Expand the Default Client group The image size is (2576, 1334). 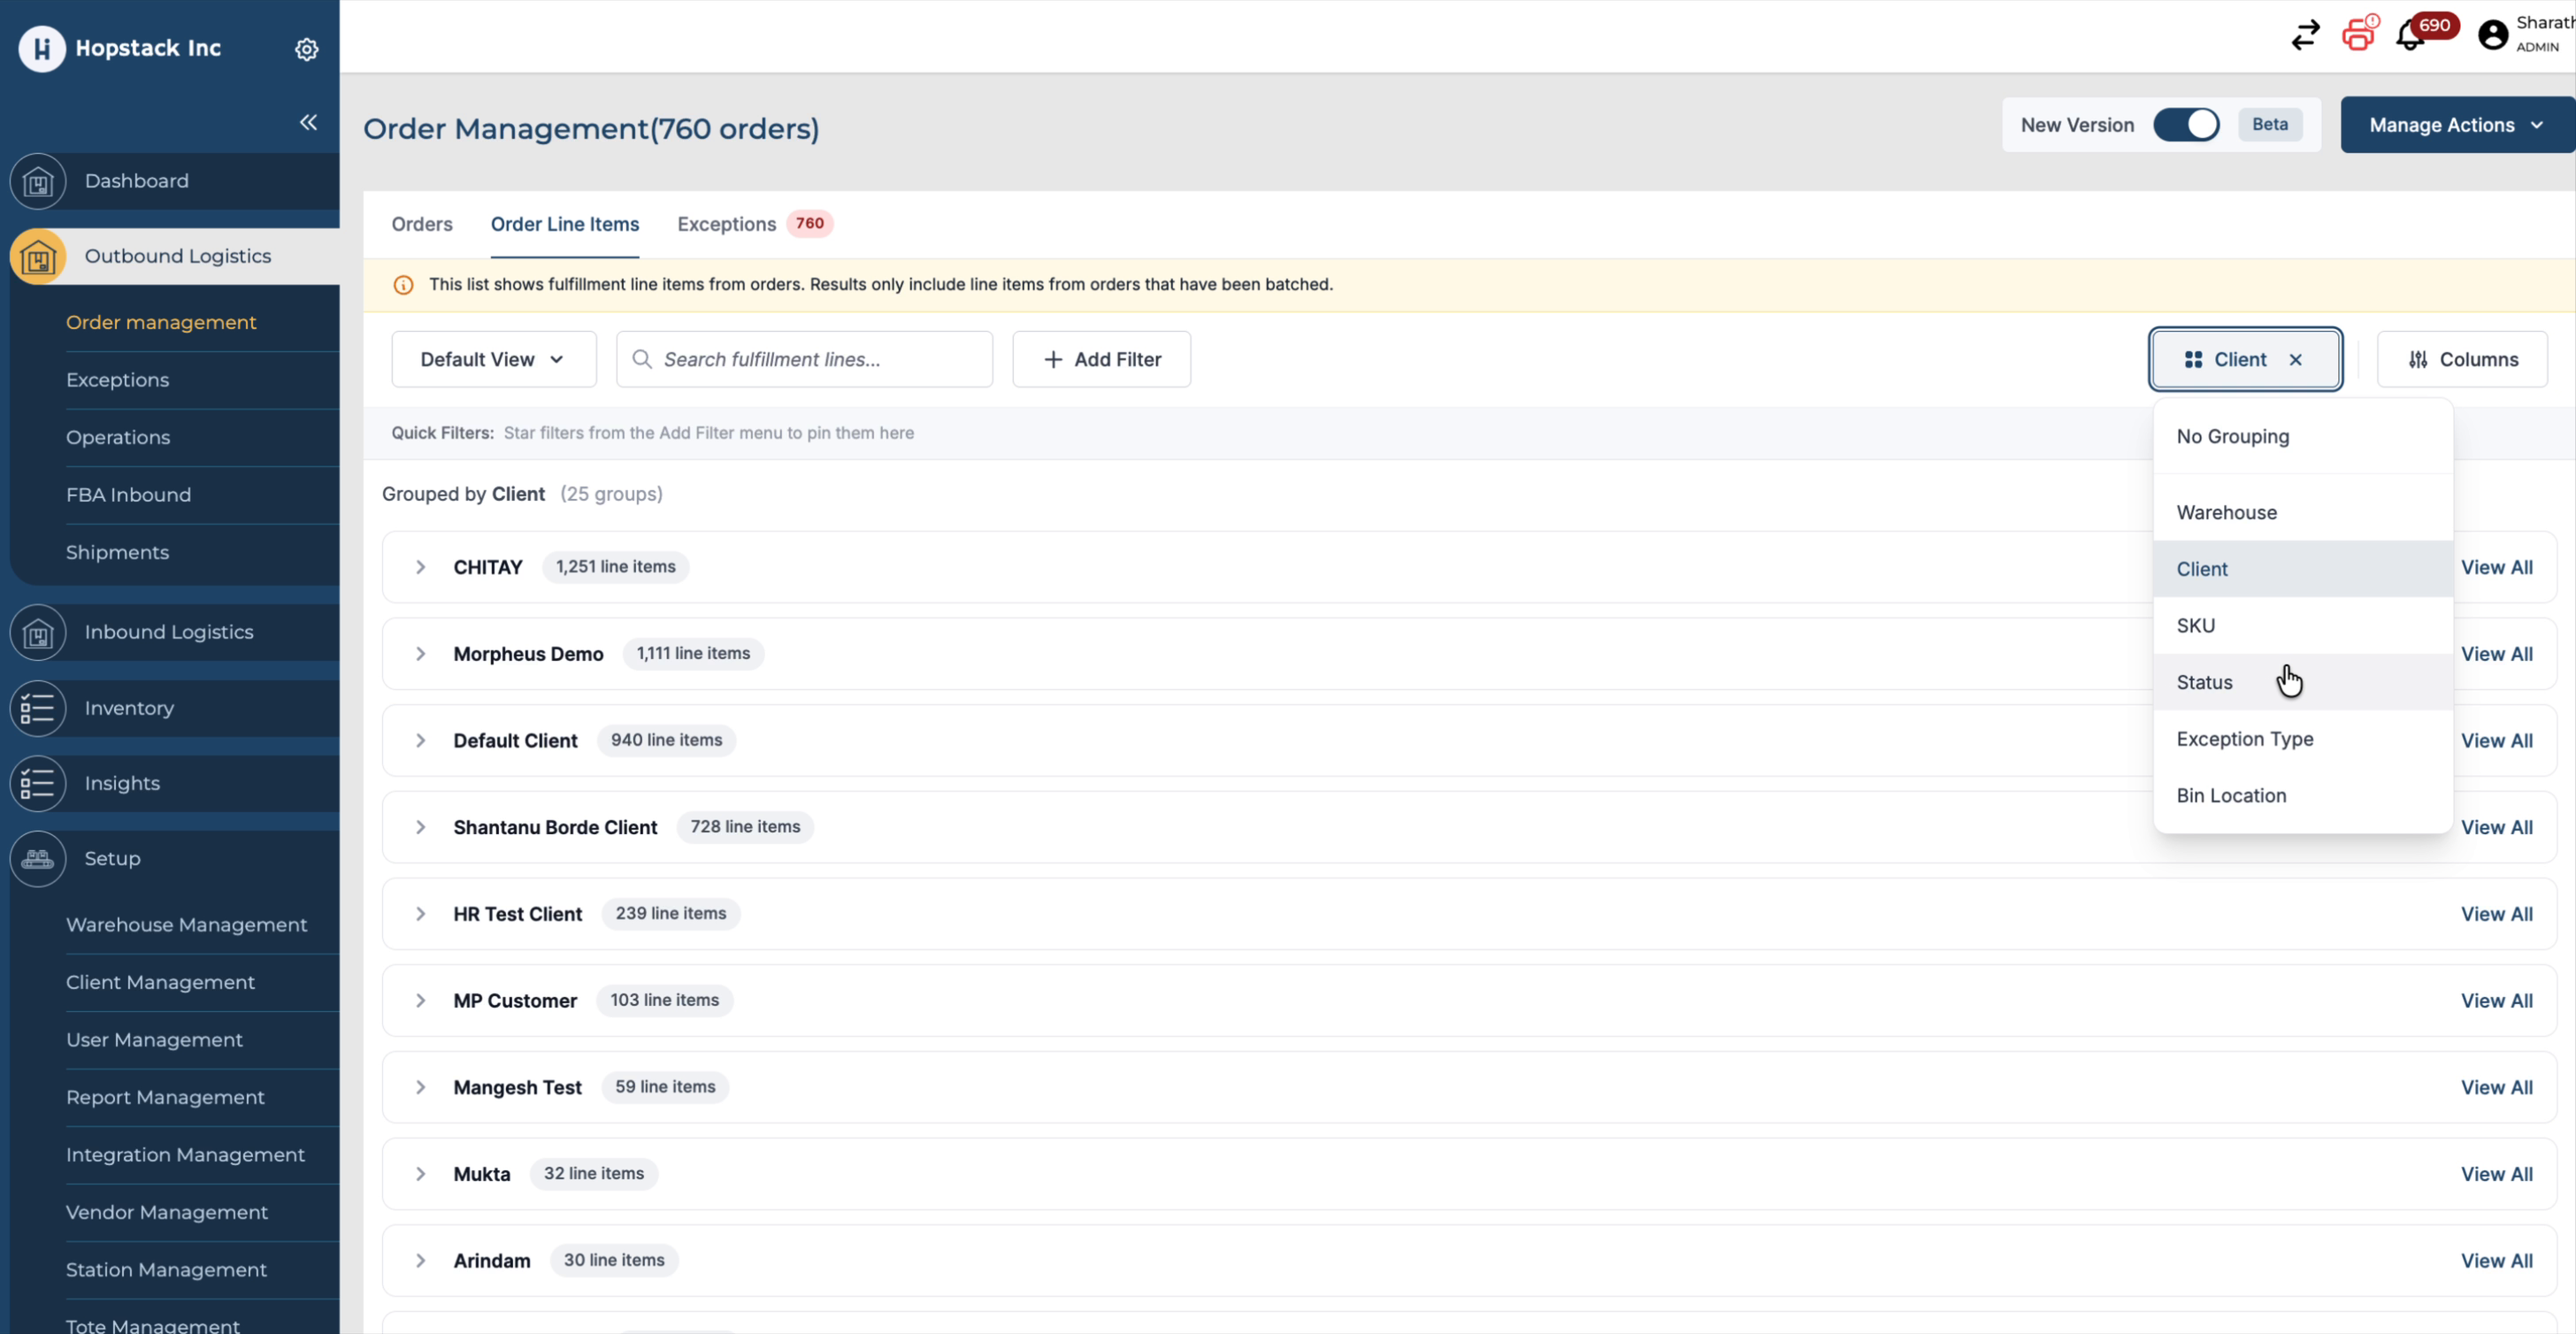(421, 741)
